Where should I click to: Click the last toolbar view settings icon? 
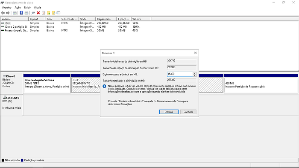coord(59,13)
